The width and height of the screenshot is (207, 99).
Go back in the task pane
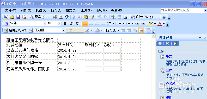(160, 43)
